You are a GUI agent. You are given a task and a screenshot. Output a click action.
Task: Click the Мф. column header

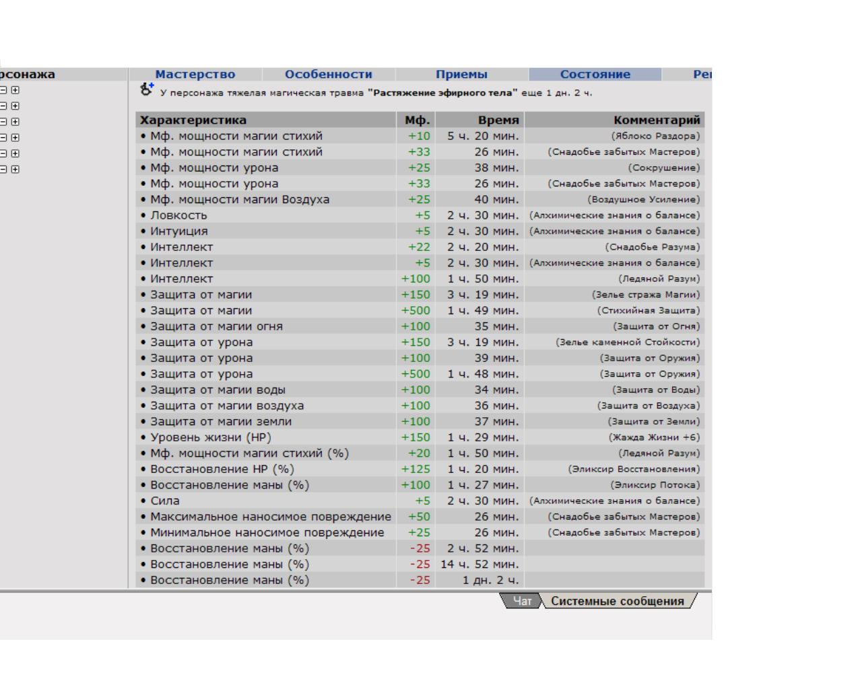coord(416,120)
